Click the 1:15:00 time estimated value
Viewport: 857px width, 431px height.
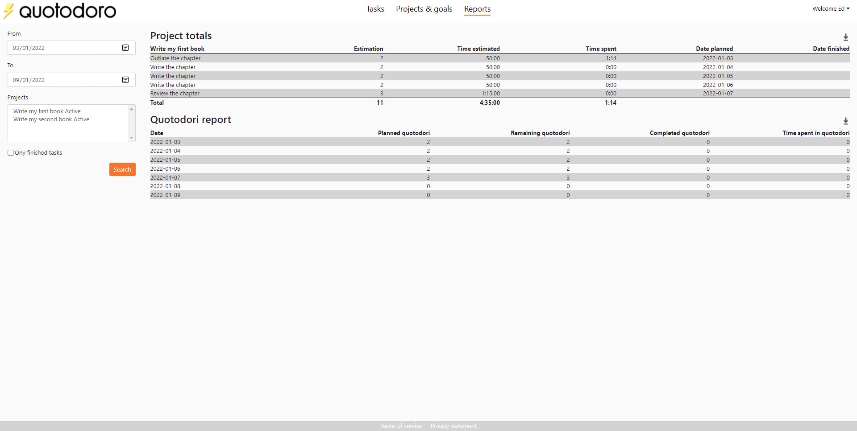[x=491, y=94]
